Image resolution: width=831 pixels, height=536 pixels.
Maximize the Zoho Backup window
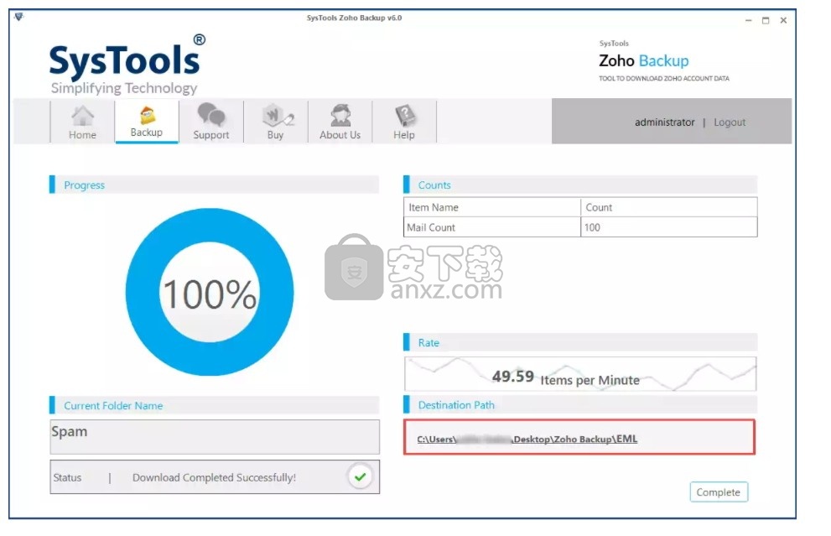tap(766, 20)
